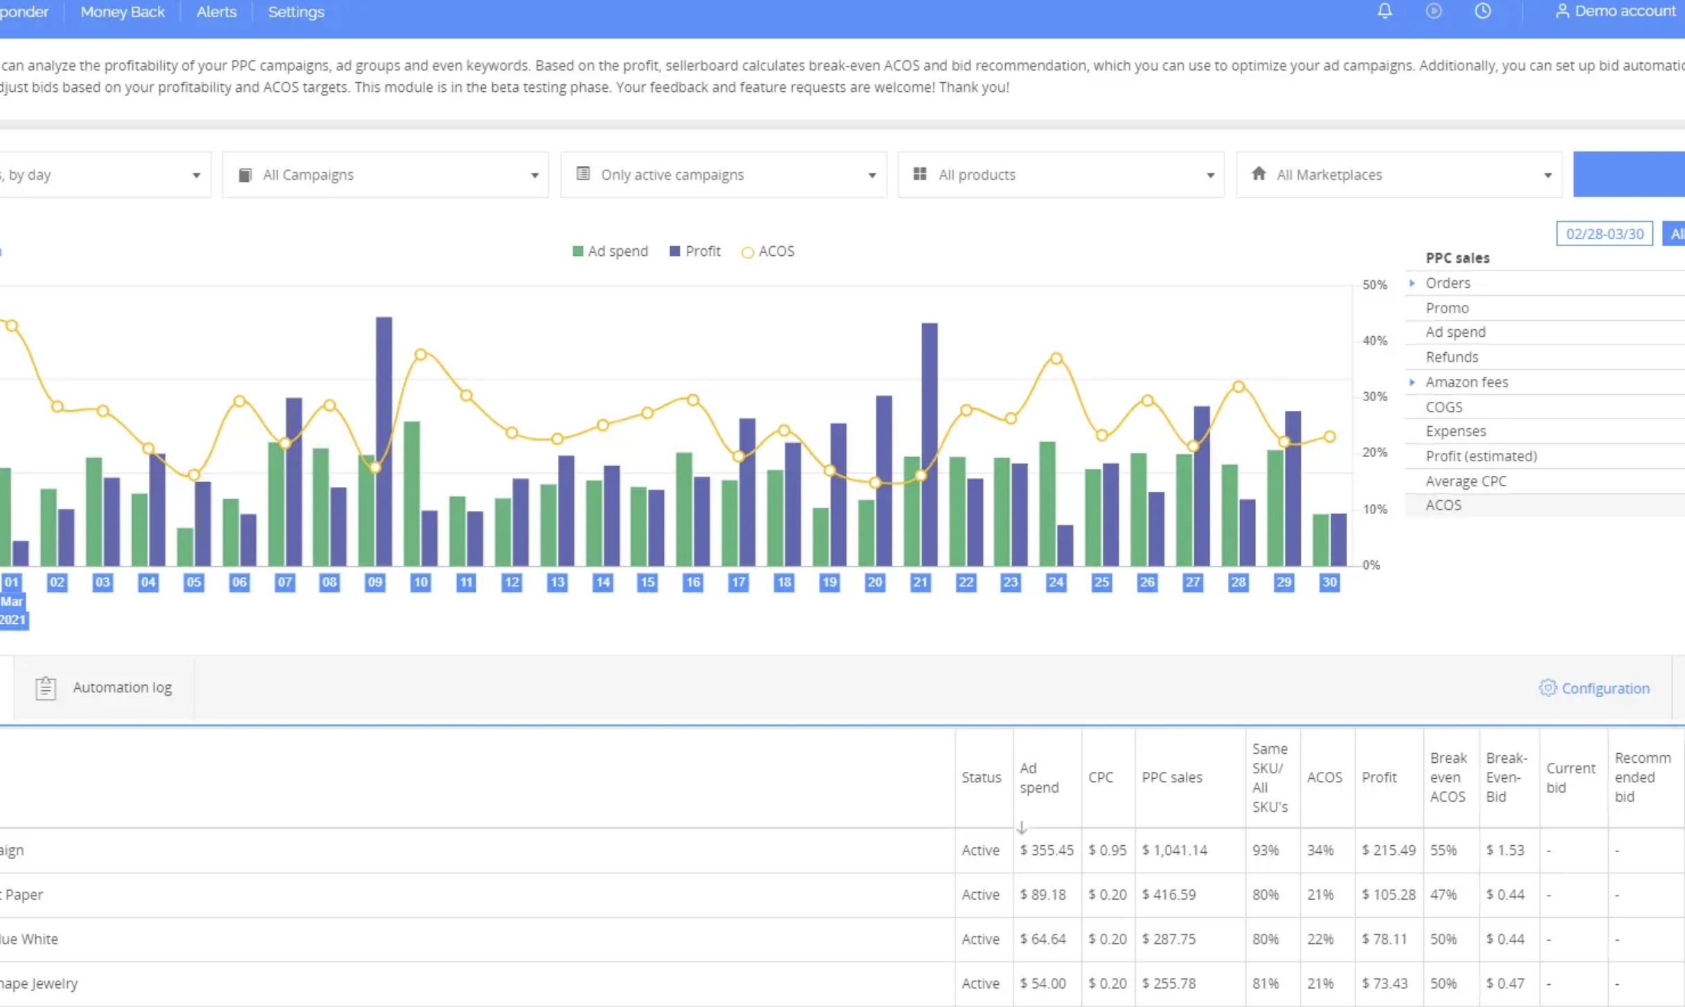Toggle Profit series in chart legend

point(695,252)
